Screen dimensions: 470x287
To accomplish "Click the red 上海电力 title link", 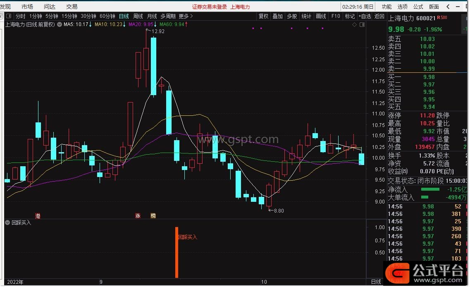I will click(240, 7).
